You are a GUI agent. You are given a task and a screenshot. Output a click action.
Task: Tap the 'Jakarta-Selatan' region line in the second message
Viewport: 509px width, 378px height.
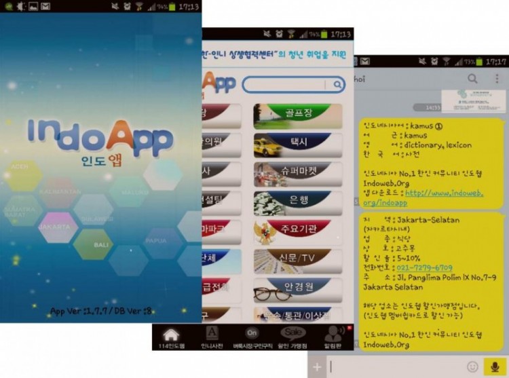point(411,220)
